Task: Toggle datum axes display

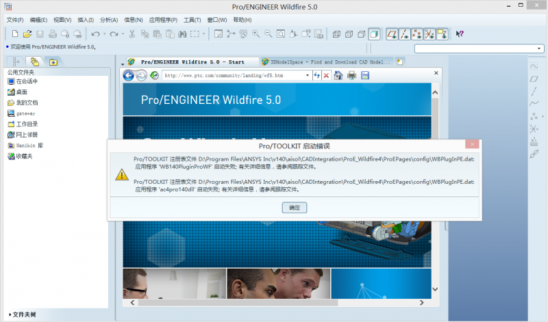Action: point(404,33)
